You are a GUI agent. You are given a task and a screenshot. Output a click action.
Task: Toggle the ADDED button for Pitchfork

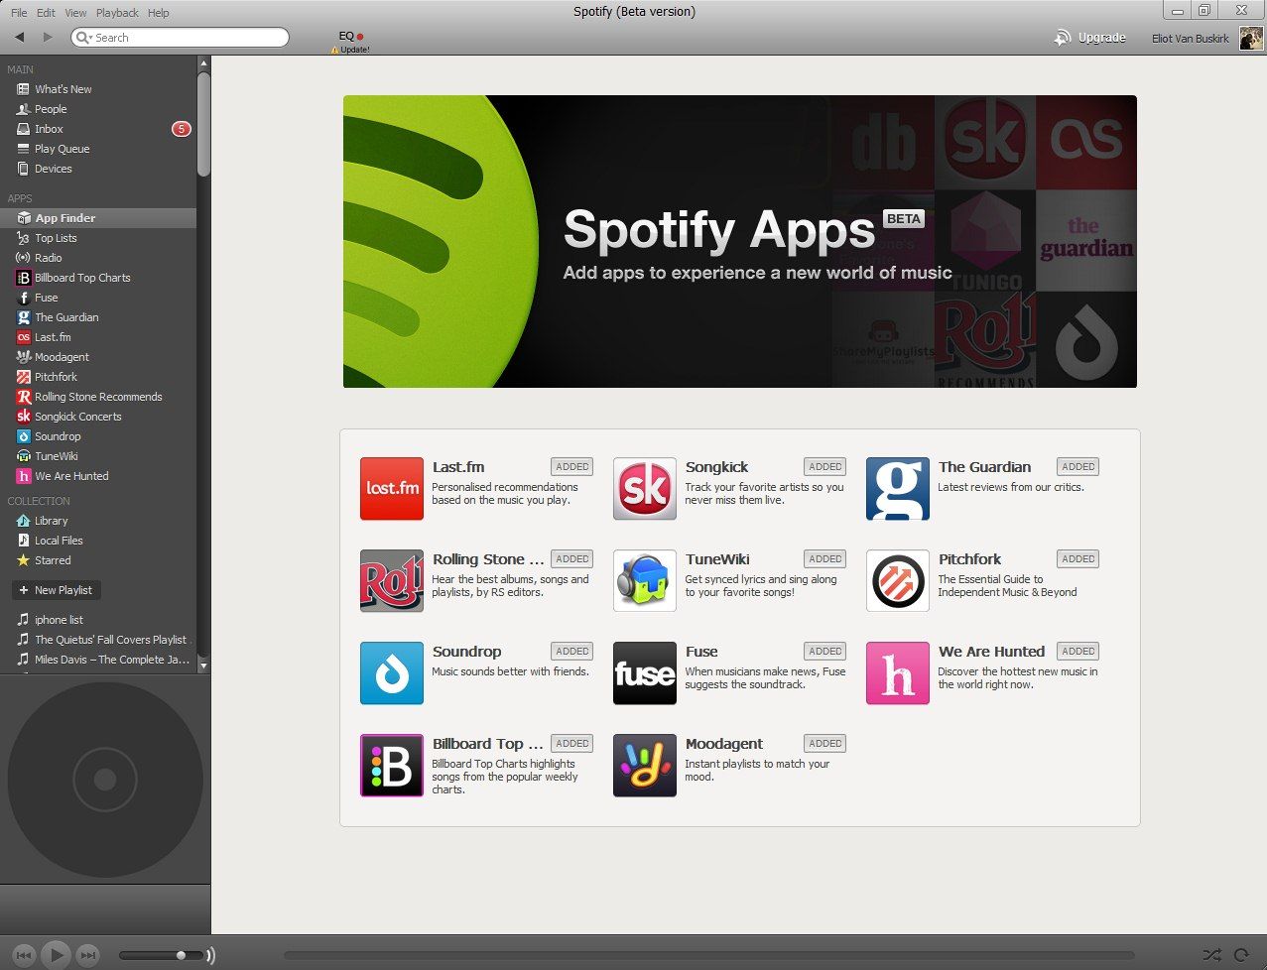(1078, 559)
